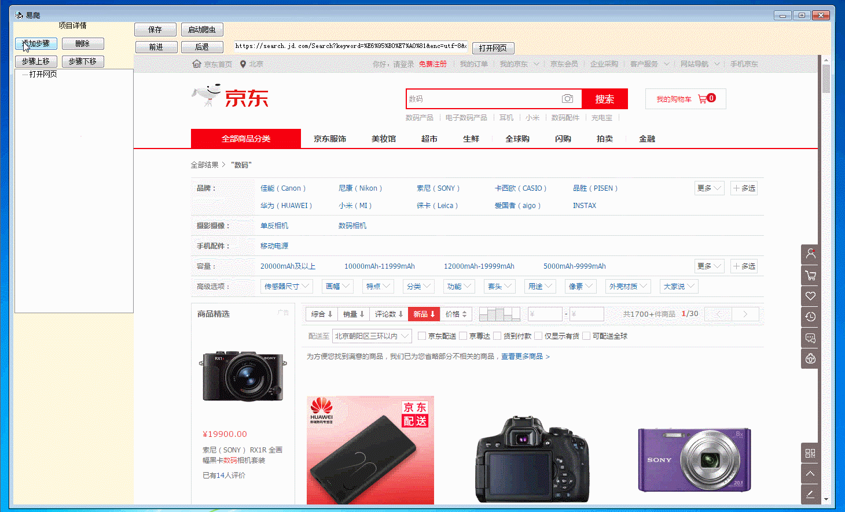This screenshot has height=512, width=845.
Task: Click the 删除 button
Action: [83, 43]
